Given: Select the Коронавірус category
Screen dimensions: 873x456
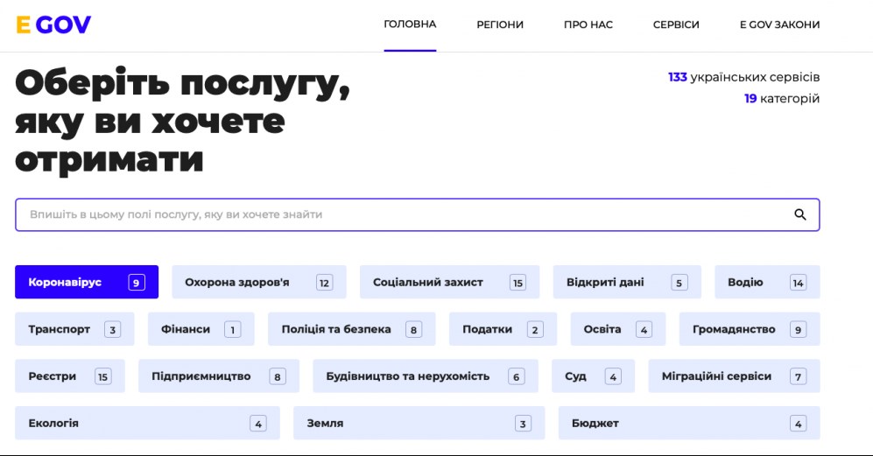Looking at the screenshot, I should (86, 282).
